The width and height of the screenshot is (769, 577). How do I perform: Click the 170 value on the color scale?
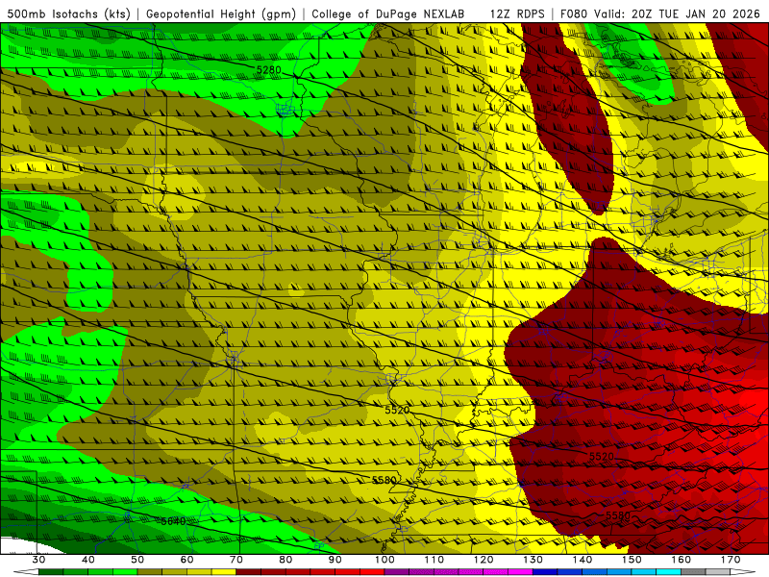click(731, 560)
